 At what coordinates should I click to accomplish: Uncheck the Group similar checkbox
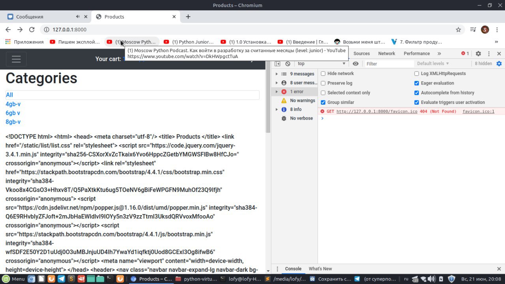(x=323, y=102)
